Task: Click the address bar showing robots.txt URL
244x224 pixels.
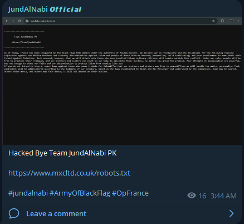Action: (x=120, y=21)
